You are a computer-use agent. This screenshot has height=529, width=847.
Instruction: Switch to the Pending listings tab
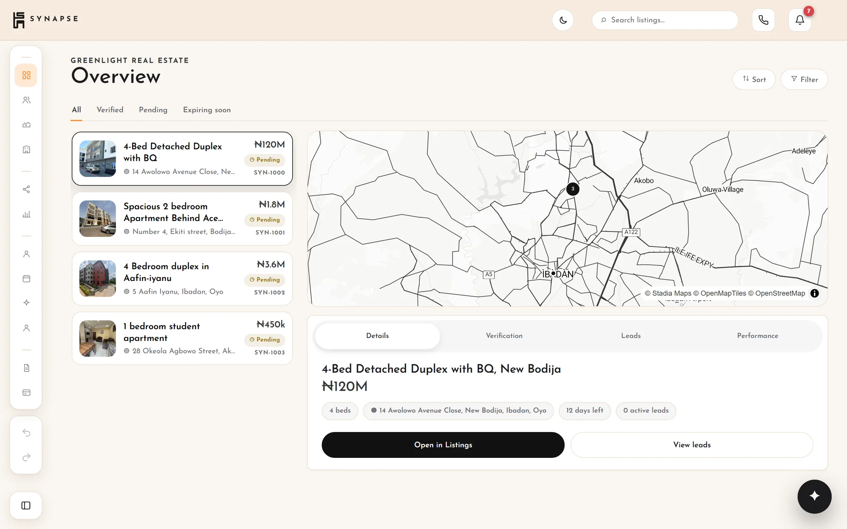(153, 110)
